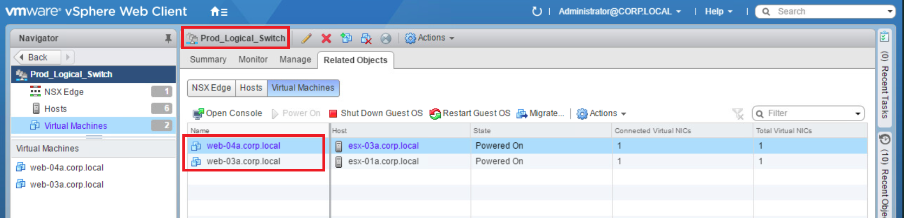This screenshot has height=218, width=904.
Task: Open web-04a.corp.local link in table
Action: coord(243,146)
